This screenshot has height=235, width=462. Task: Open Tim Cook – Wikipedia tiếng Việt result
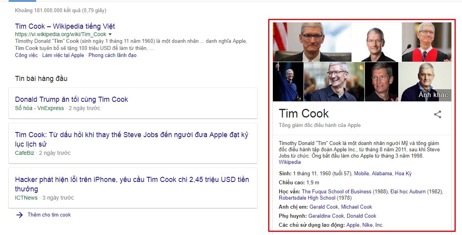pos(65,26)
